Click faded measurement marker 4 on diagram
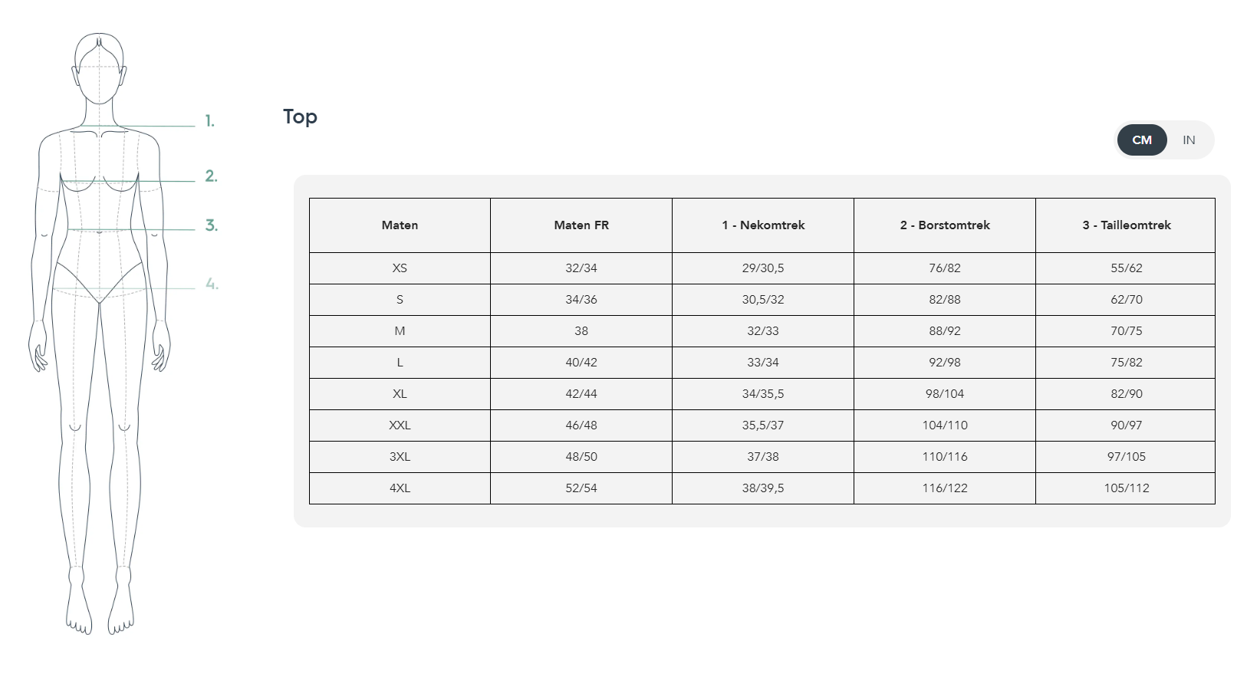 (212, 284)
